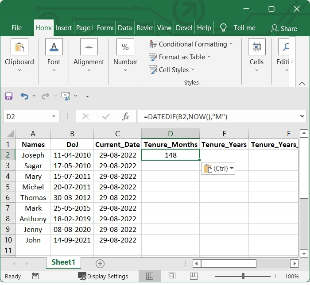Click the zoom slider in status bar

[x=243, y=276]
